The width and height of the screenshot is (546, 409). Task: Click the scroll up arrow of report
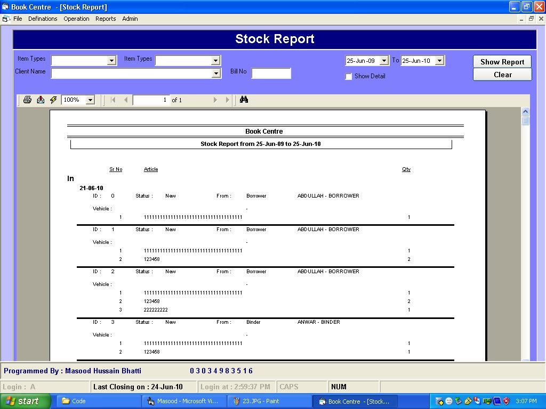[x=525, y=112]
